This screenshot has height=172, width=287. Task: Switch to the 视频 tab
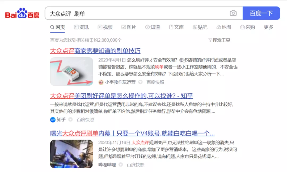click(105, 27)
